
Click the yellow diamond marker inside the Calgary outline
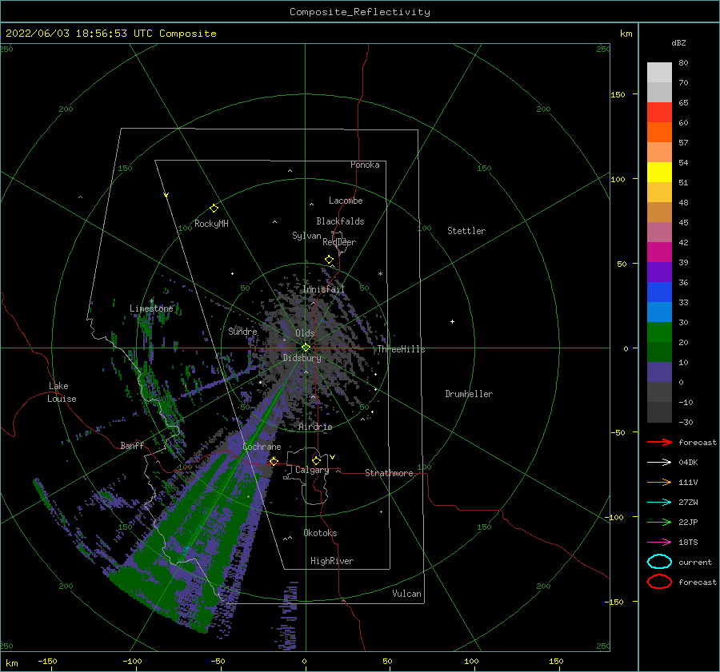point(316,460)
